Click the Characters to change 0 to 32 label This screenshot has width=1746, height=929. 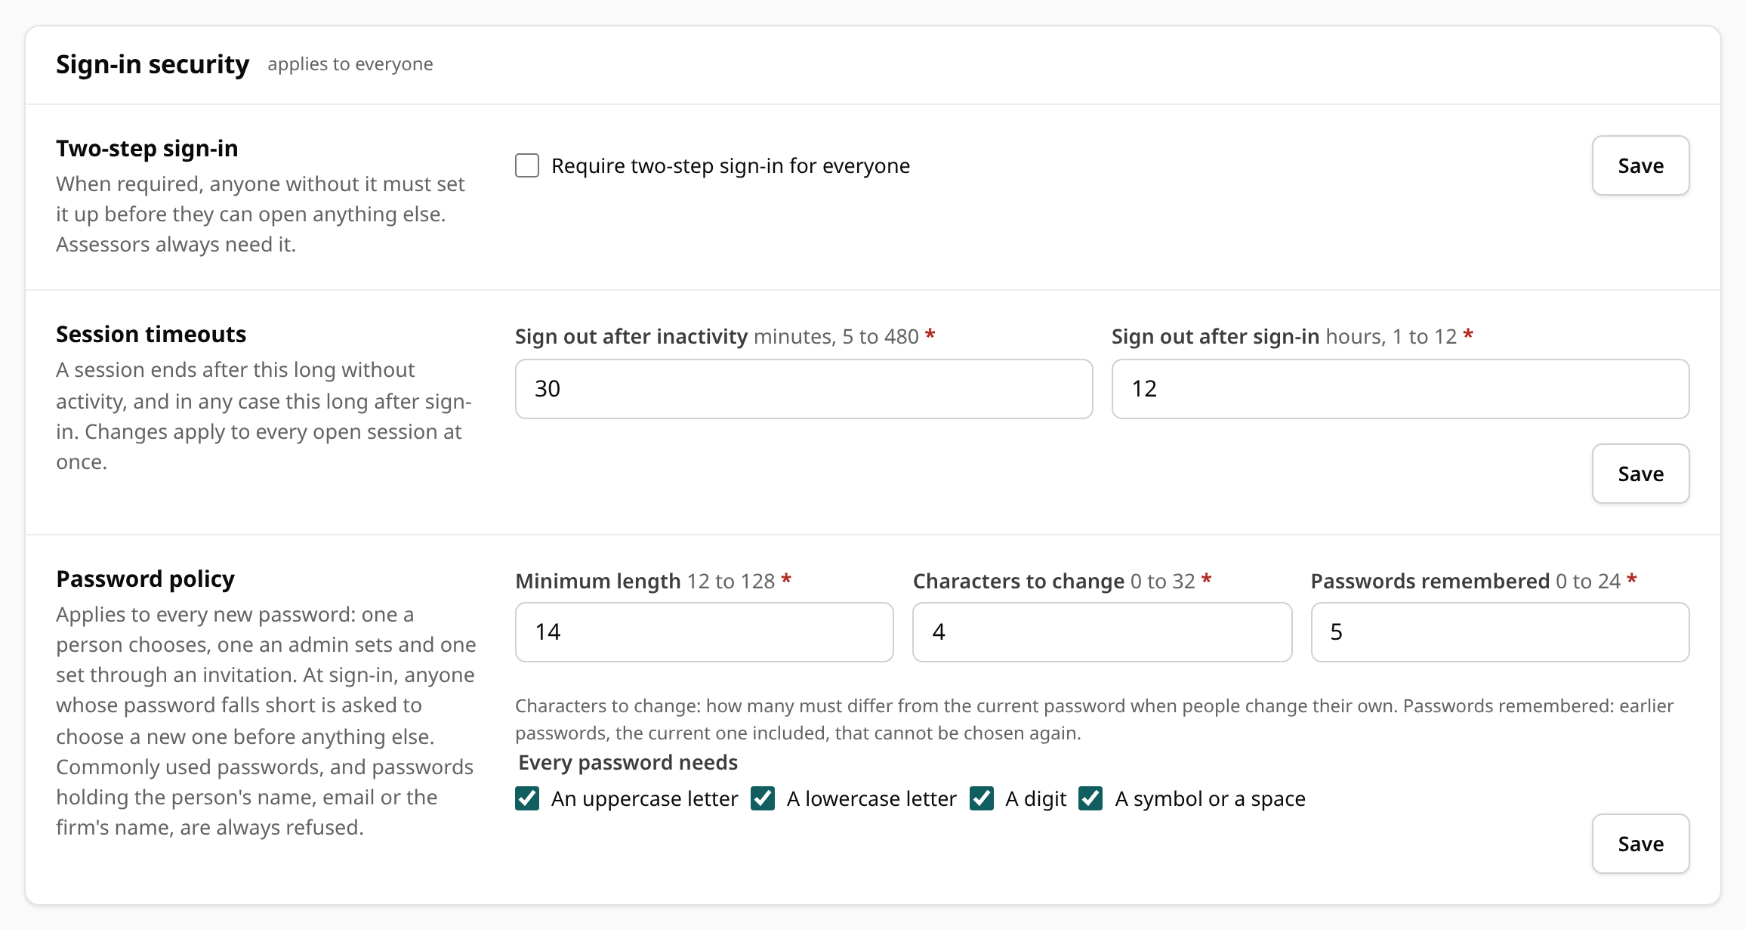pos(1062,581)
